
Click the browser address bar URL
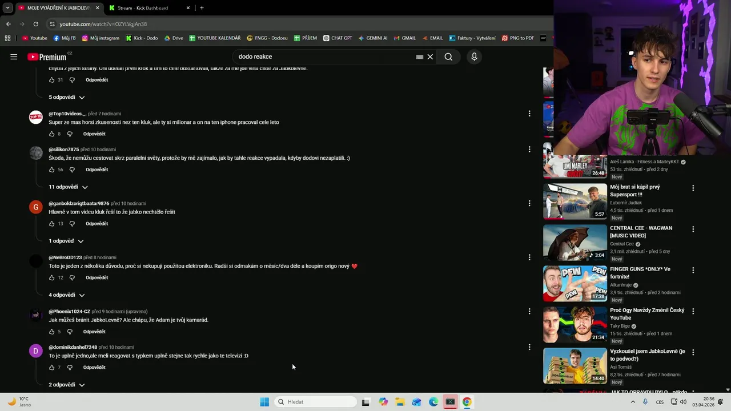[x=103, y=24]
